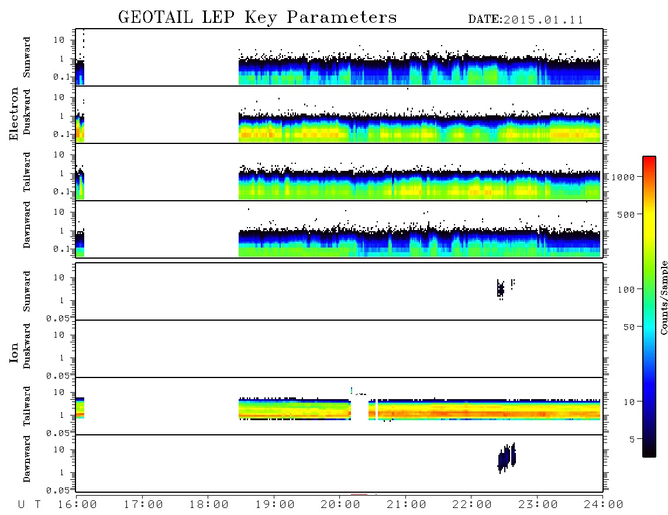The height and width of the screenshot is (515, 668).
Task: Click the '100' color bar tick label
Action: coord(626,290)
